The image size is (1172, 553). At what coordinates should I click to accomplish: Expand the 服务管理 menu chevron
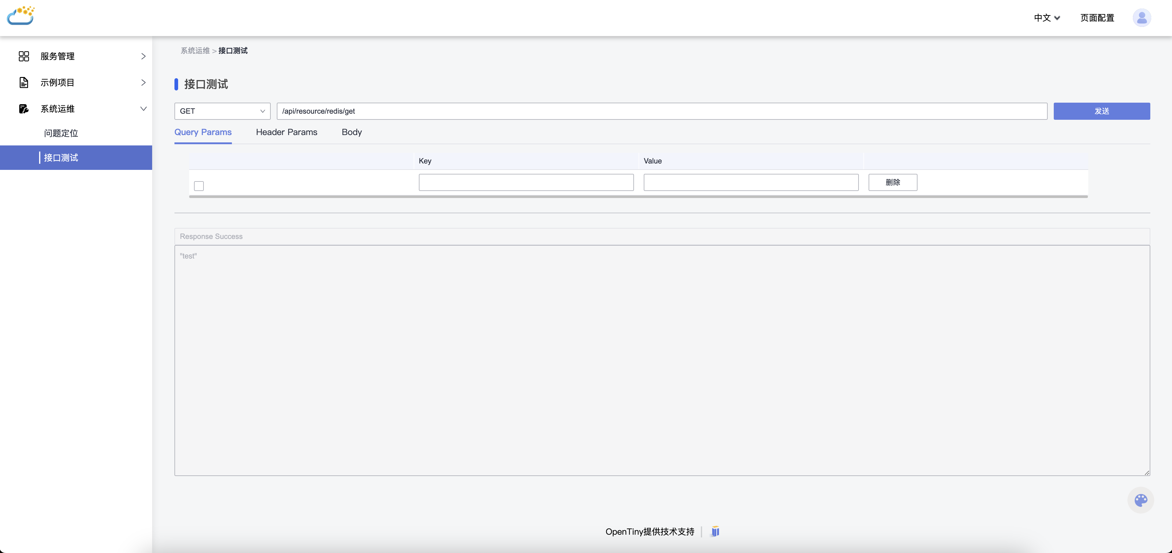point(143,56)
